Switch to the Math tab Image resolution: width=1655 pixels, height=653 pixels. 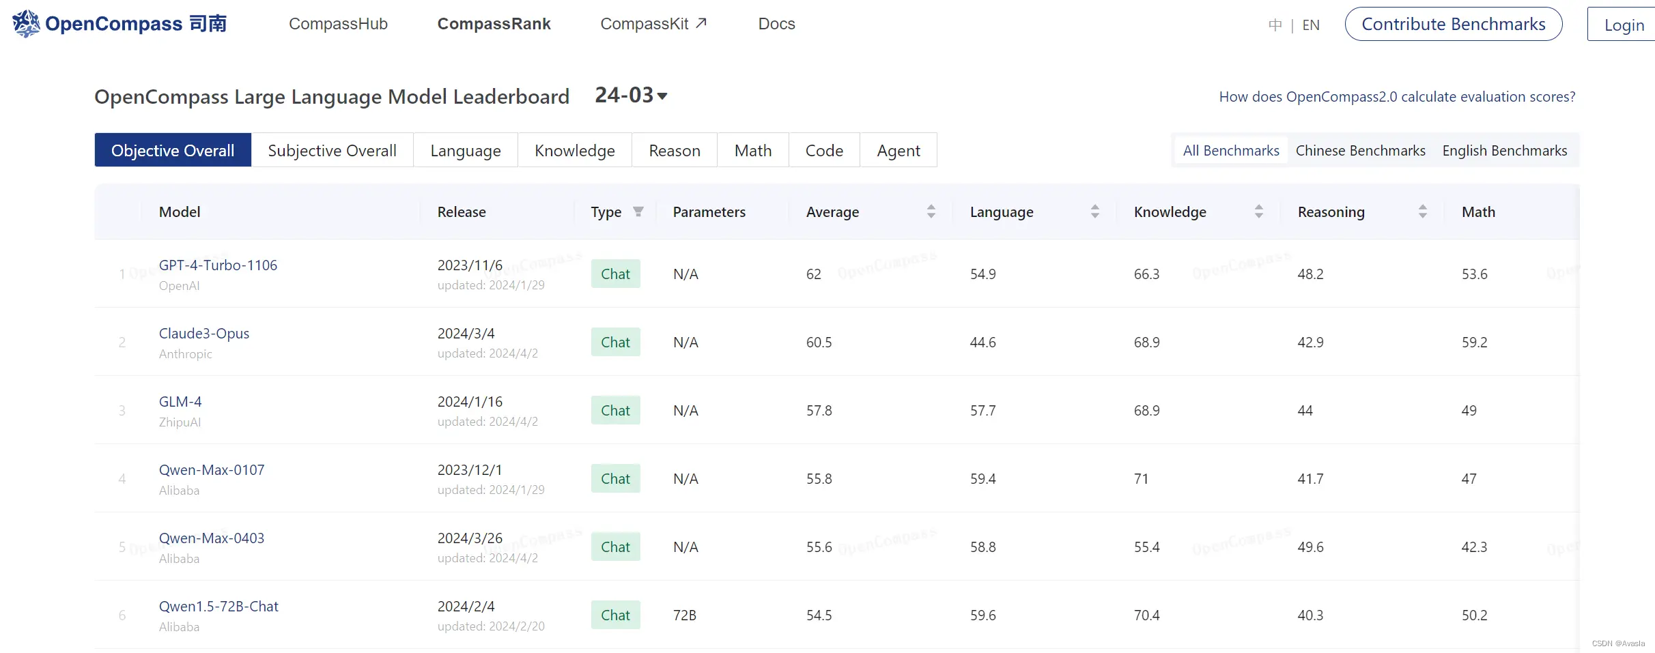(x=753, y=150)
